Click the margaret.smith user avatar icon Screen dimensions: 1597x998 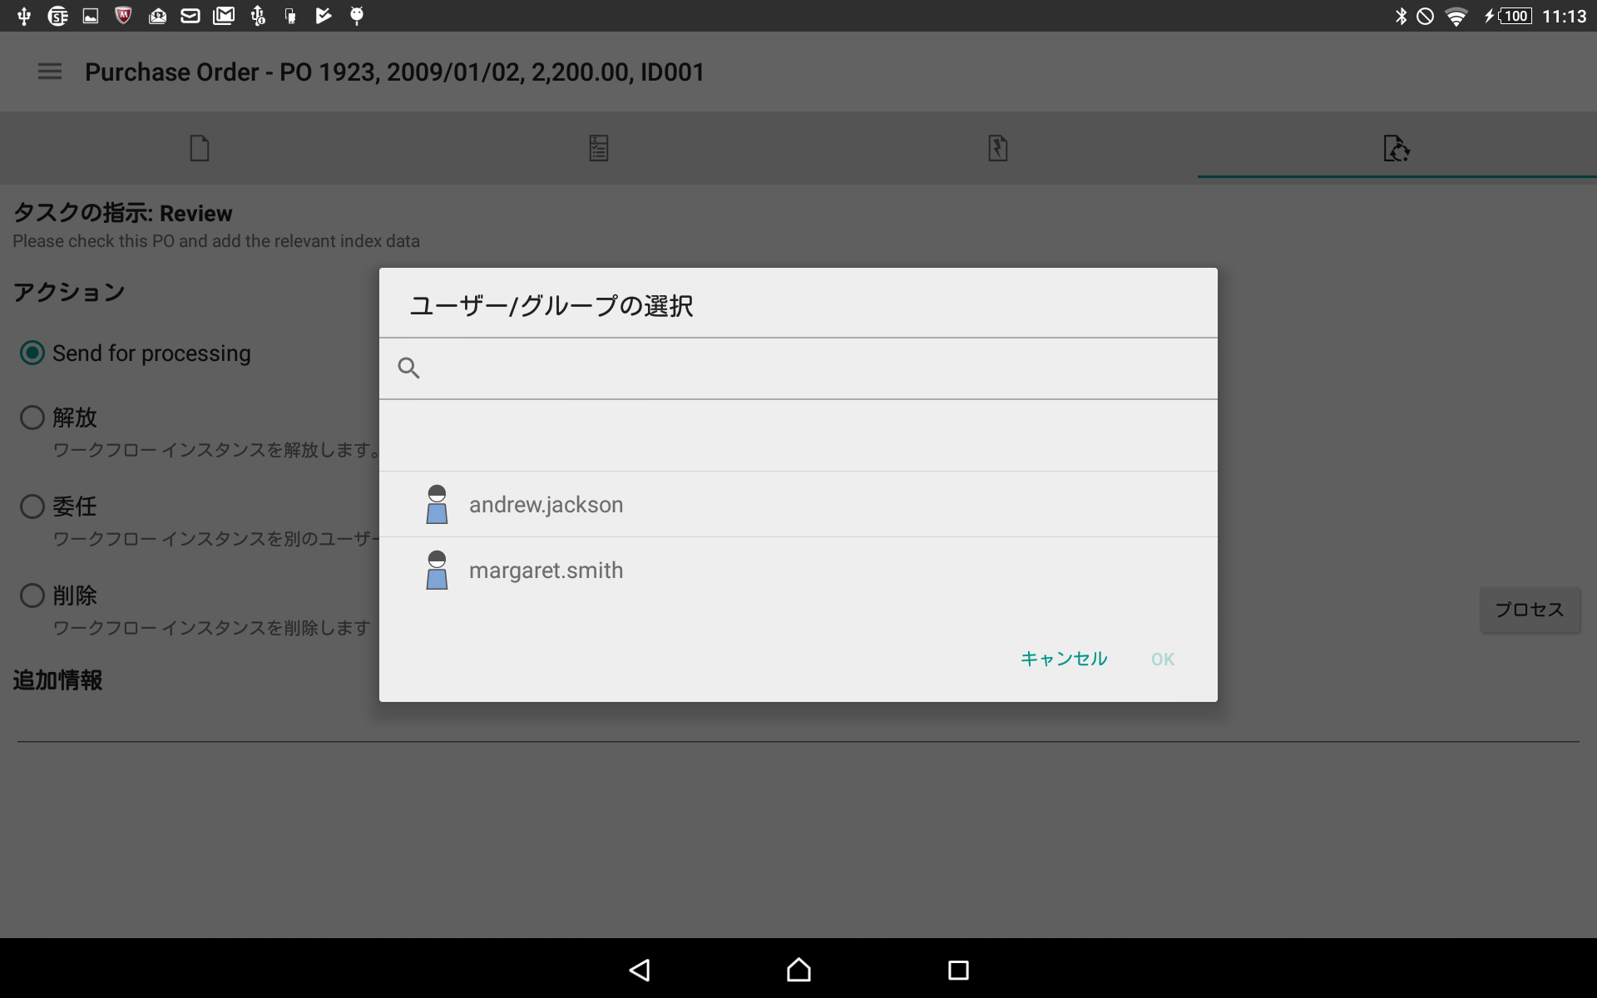pyautogui.click(x=437, y=570)
